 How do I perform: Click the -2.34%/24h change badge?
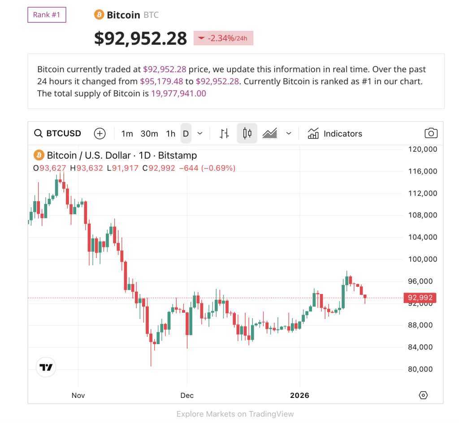(x=223, y=39)
